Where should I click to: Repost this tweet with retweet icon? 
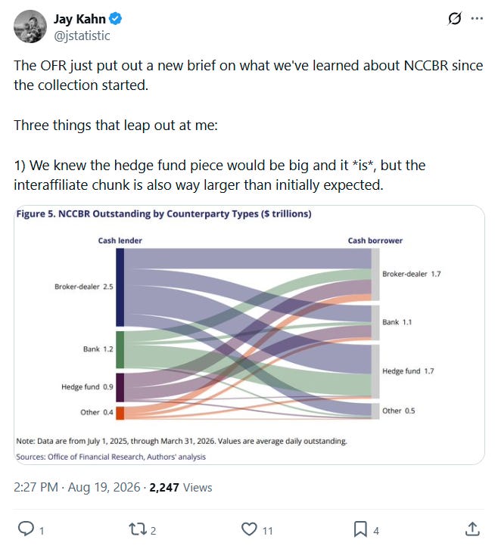coord(138,529)
